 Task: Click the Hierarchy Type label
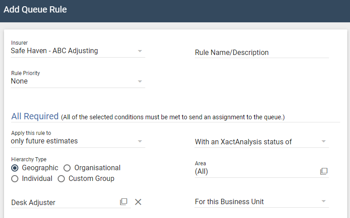coord(29,159)
